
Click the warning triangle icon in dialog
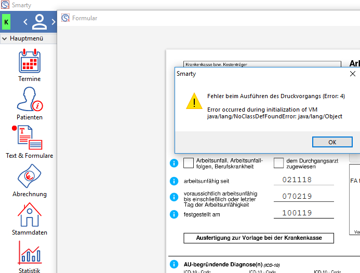[194, 101]
